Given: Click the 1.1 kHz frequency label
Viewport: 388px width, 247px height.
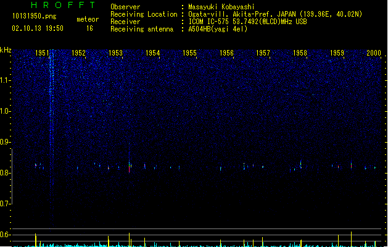Looking at the screenshot, I should [x=5, y=80].
